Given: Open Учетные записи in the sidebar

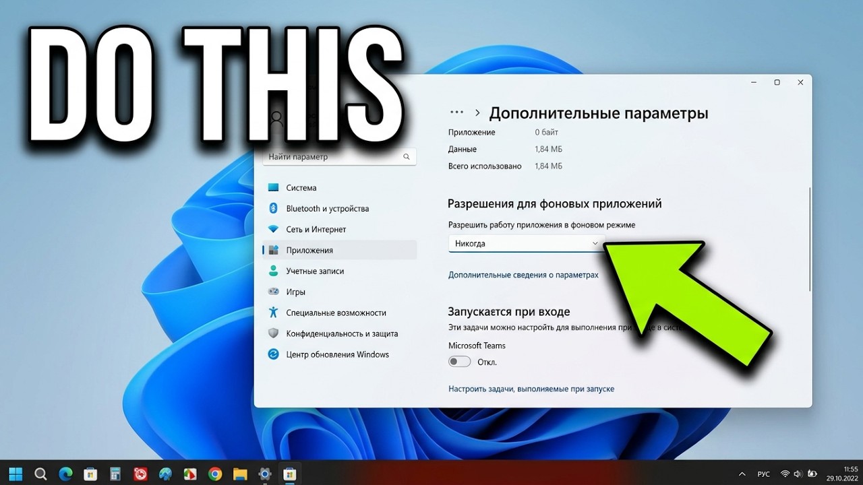Looking at the screenshot, I should point(339,271).
